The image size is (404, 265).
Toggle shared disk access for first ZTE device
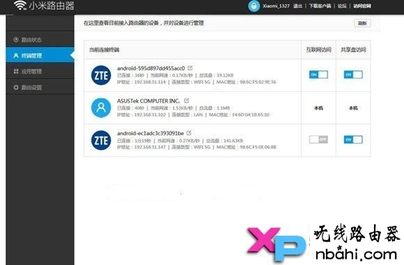pyautogui.click(x=353, y=75)
